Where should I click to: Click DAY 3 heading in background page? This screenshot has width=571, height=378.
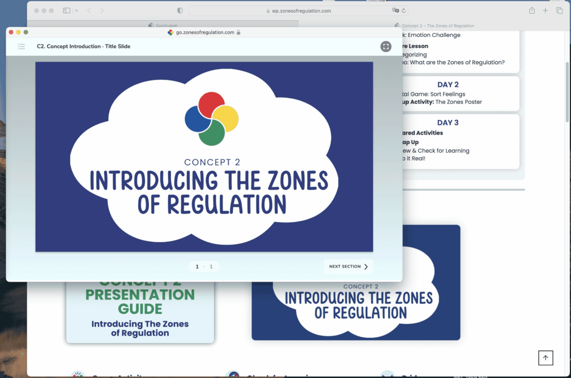pyautogui.click(x=448, y=123)
